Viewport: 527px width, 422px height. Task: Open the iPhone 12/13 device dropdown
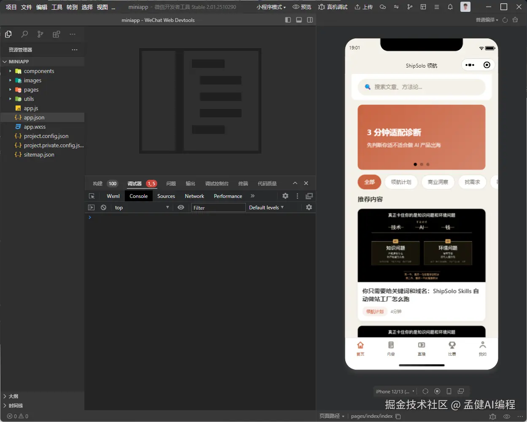395,391
